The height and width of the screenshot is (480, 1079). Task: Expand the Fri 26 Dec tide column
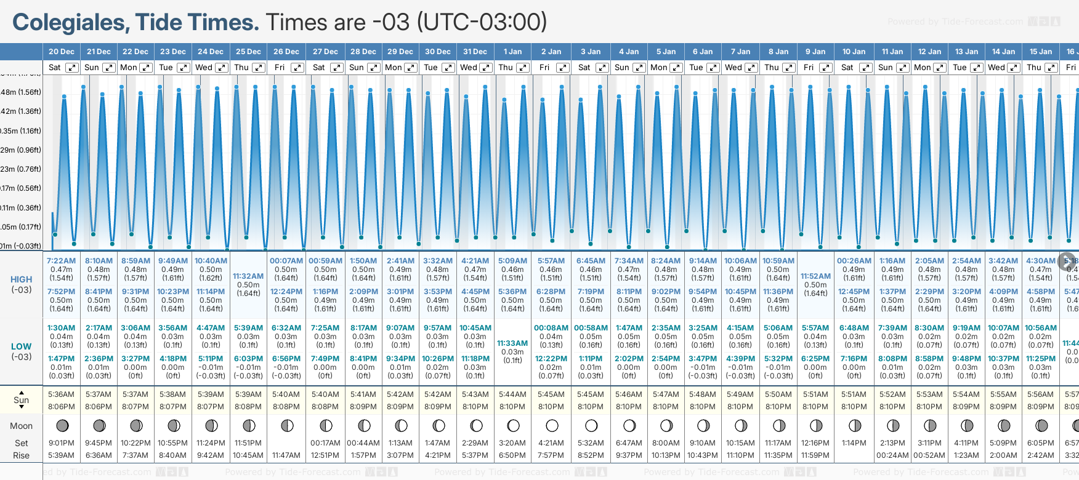point(297,68)
